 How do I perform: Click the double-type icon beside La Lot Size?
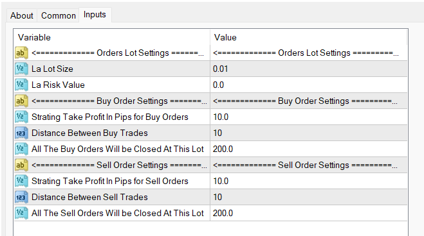[x=21, y=69]
